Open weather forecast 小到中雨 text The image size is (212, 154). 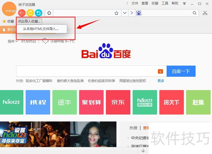tap(62, 41)
